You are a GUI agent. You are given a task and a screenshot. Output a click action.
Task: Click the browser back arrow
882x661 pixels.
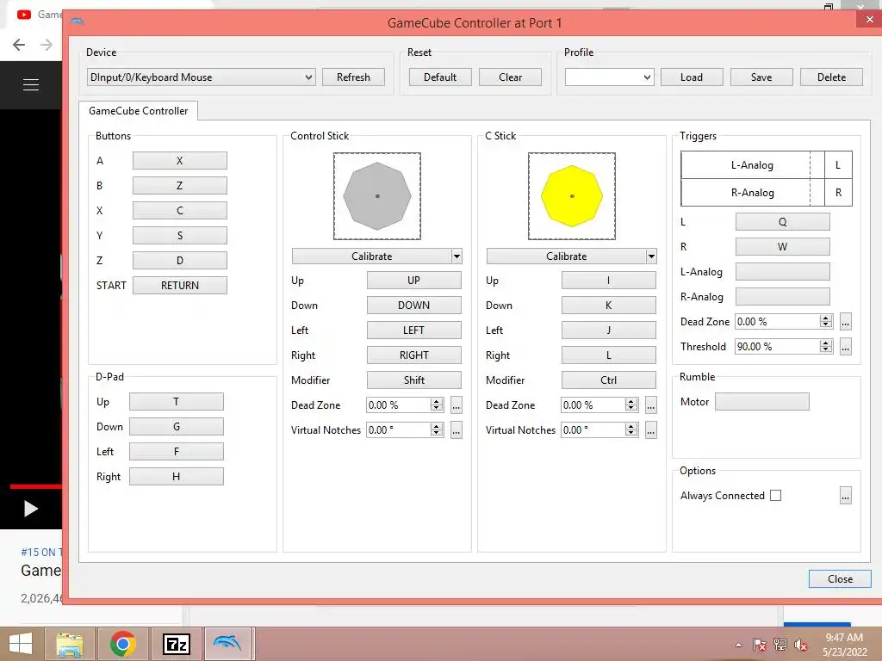tap(19, 45)
